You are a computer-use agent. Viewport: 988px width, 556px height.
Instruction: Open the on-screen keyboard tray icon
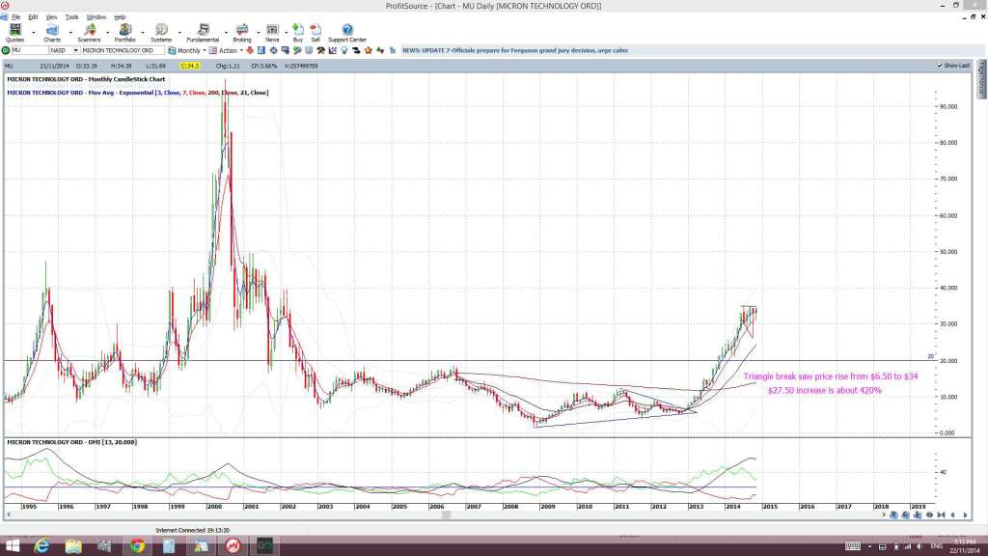853,546
